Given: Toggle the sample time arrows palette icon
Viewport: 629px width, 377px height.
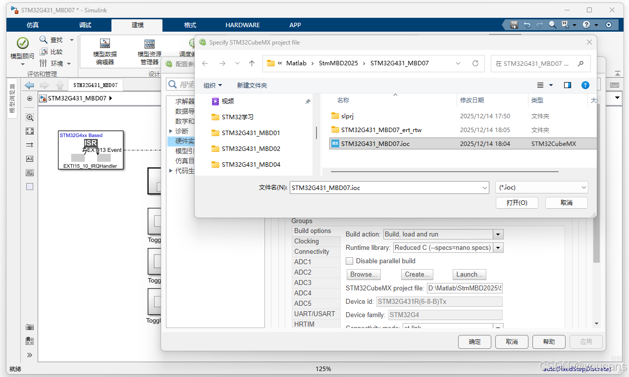Looking at the screenshot, I should (30, 145).
